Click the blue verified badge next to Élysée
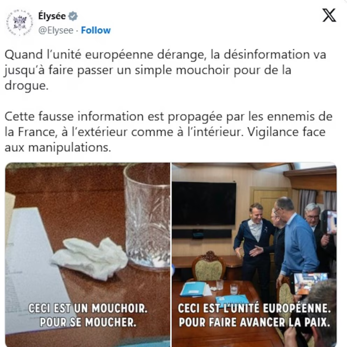This screenshot has width=347, height=347. [73, 16]
